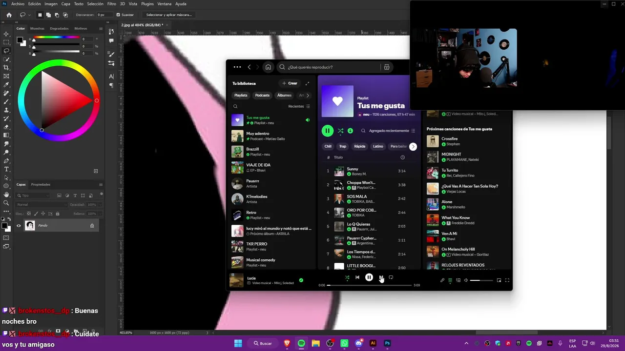Enter Spotify fullscreen mode
This screenshot has height=351, width=625.
(x=507, y=280)
